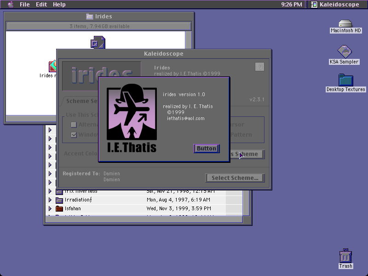
Task: Click date 'Wed, Nov 3, 1999, 3:59 PM'
Action: pyautogui.click(x=179, y=208)
